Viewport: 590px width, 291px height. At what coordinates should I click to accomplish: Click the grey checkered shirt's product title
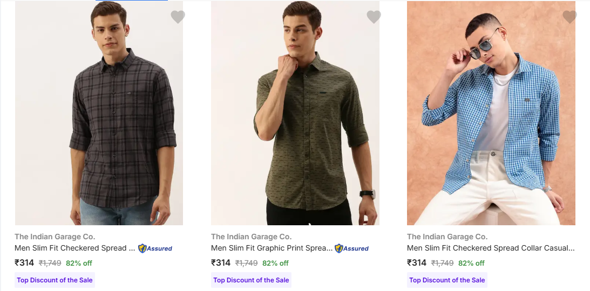coord(74,248)
